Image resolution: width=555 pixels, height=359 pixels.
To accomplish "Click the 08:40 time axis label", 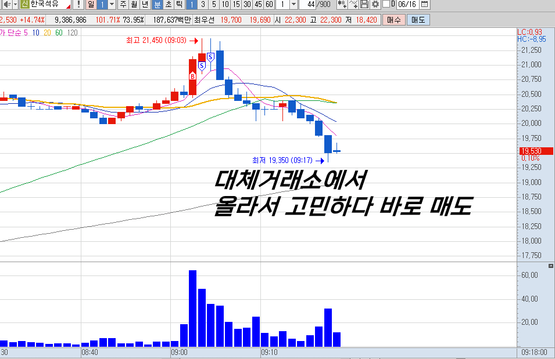I will pos(89,353).
